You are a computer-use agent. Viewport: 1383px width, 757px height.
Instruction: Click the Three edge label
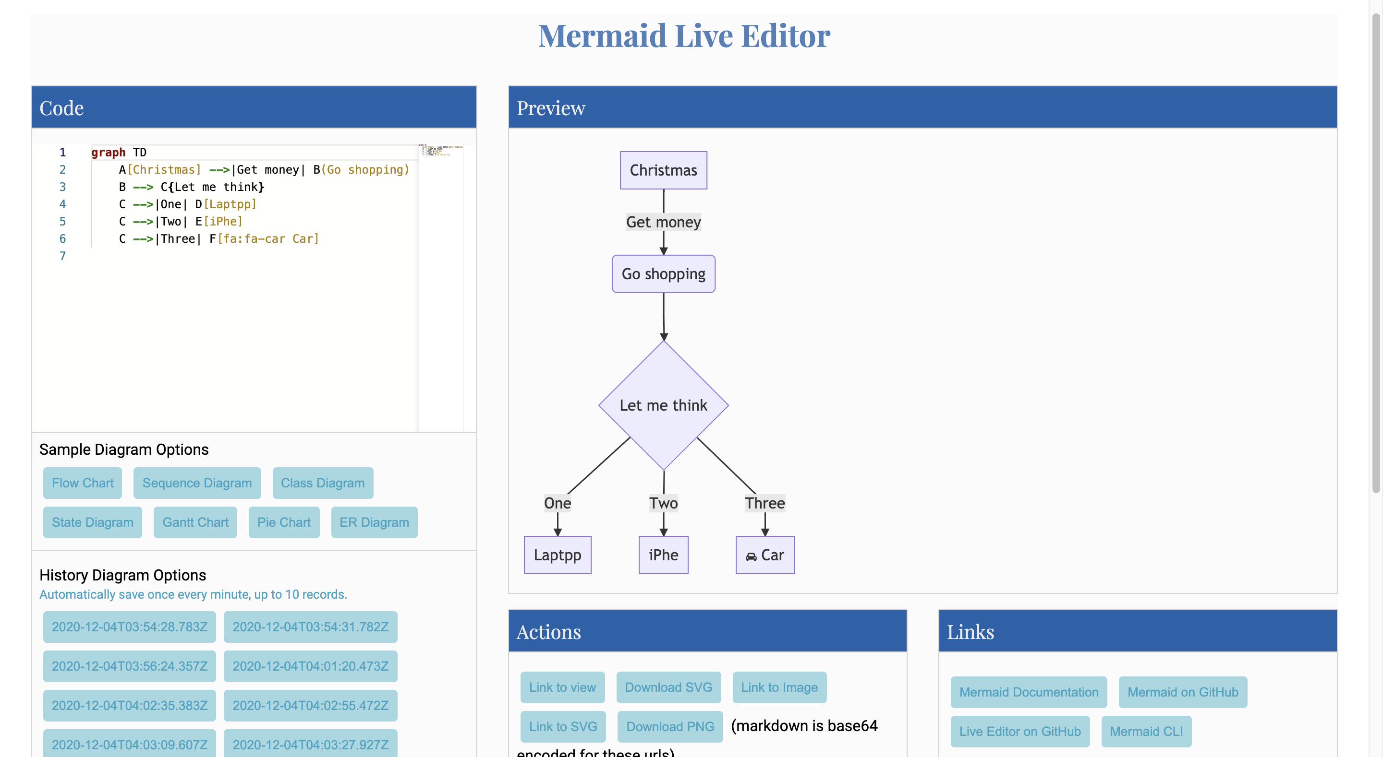[x=765, y=503]
